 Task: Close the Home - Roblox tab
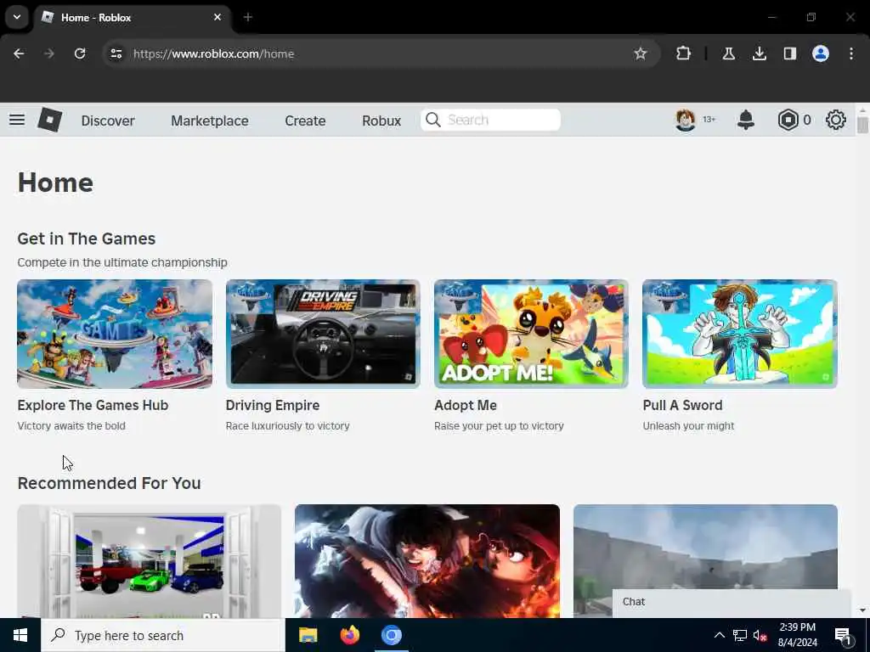pos(217,17)
